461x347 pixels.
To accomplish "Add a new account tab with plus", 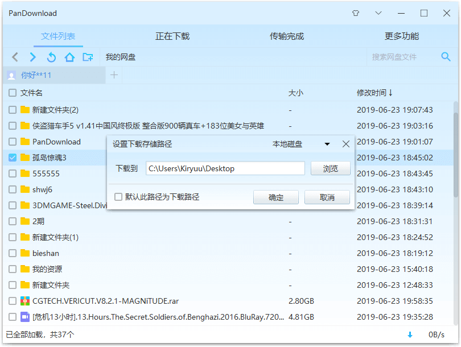I will (114, 75).
